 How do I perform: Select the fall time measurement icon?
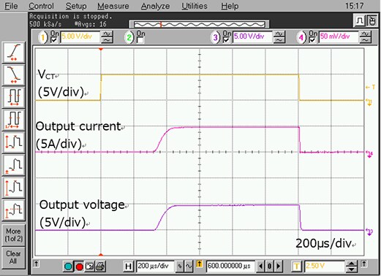click(x=14, y=75)
